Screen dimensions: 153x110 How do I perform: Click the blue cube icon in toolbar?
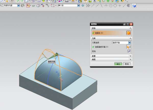click(x=134, y=6)
